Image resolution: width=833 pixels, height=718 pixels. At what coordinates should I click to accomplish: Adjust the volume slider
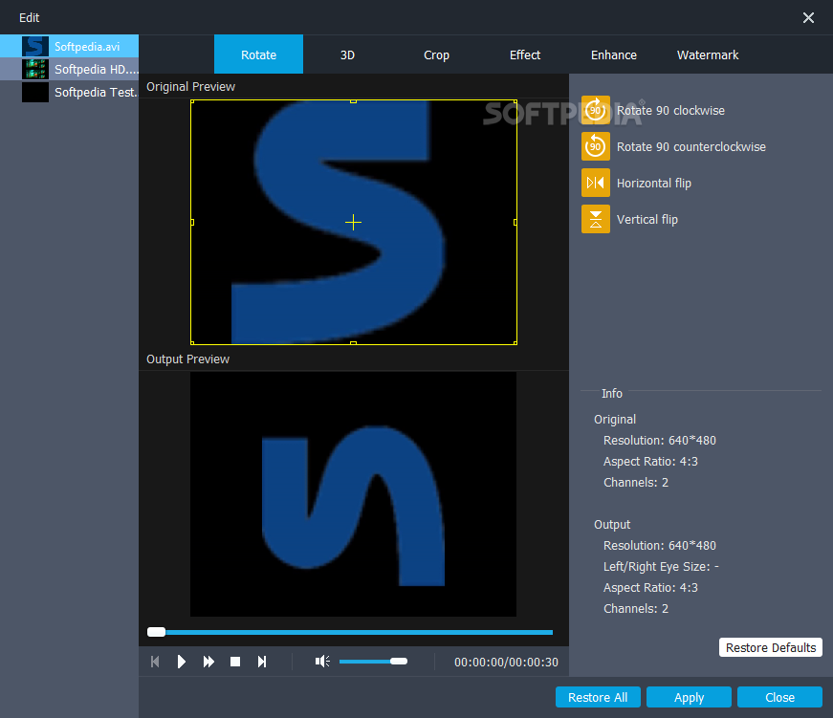coord(374,662)
